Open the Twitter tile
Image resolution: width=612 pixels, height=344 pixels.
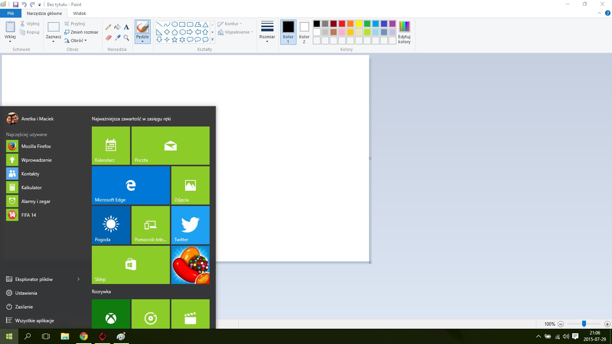coord(190,225)
